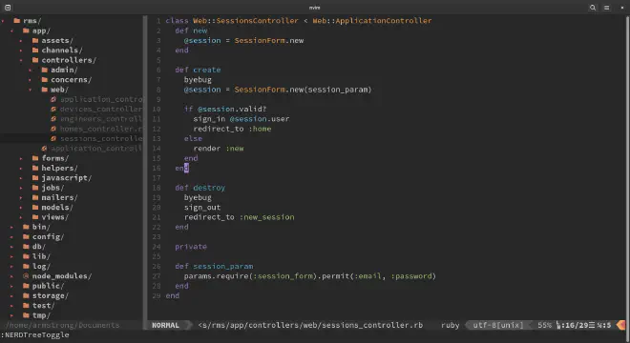Image resolution: width=630 pixels, height=343 pixels.
Task: Click the 55% position indicator
Action: click(x=544, y=325)
